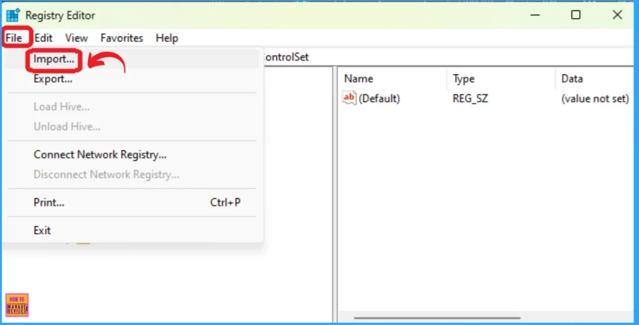Minimize the Registry Editor window

(535, 16)
